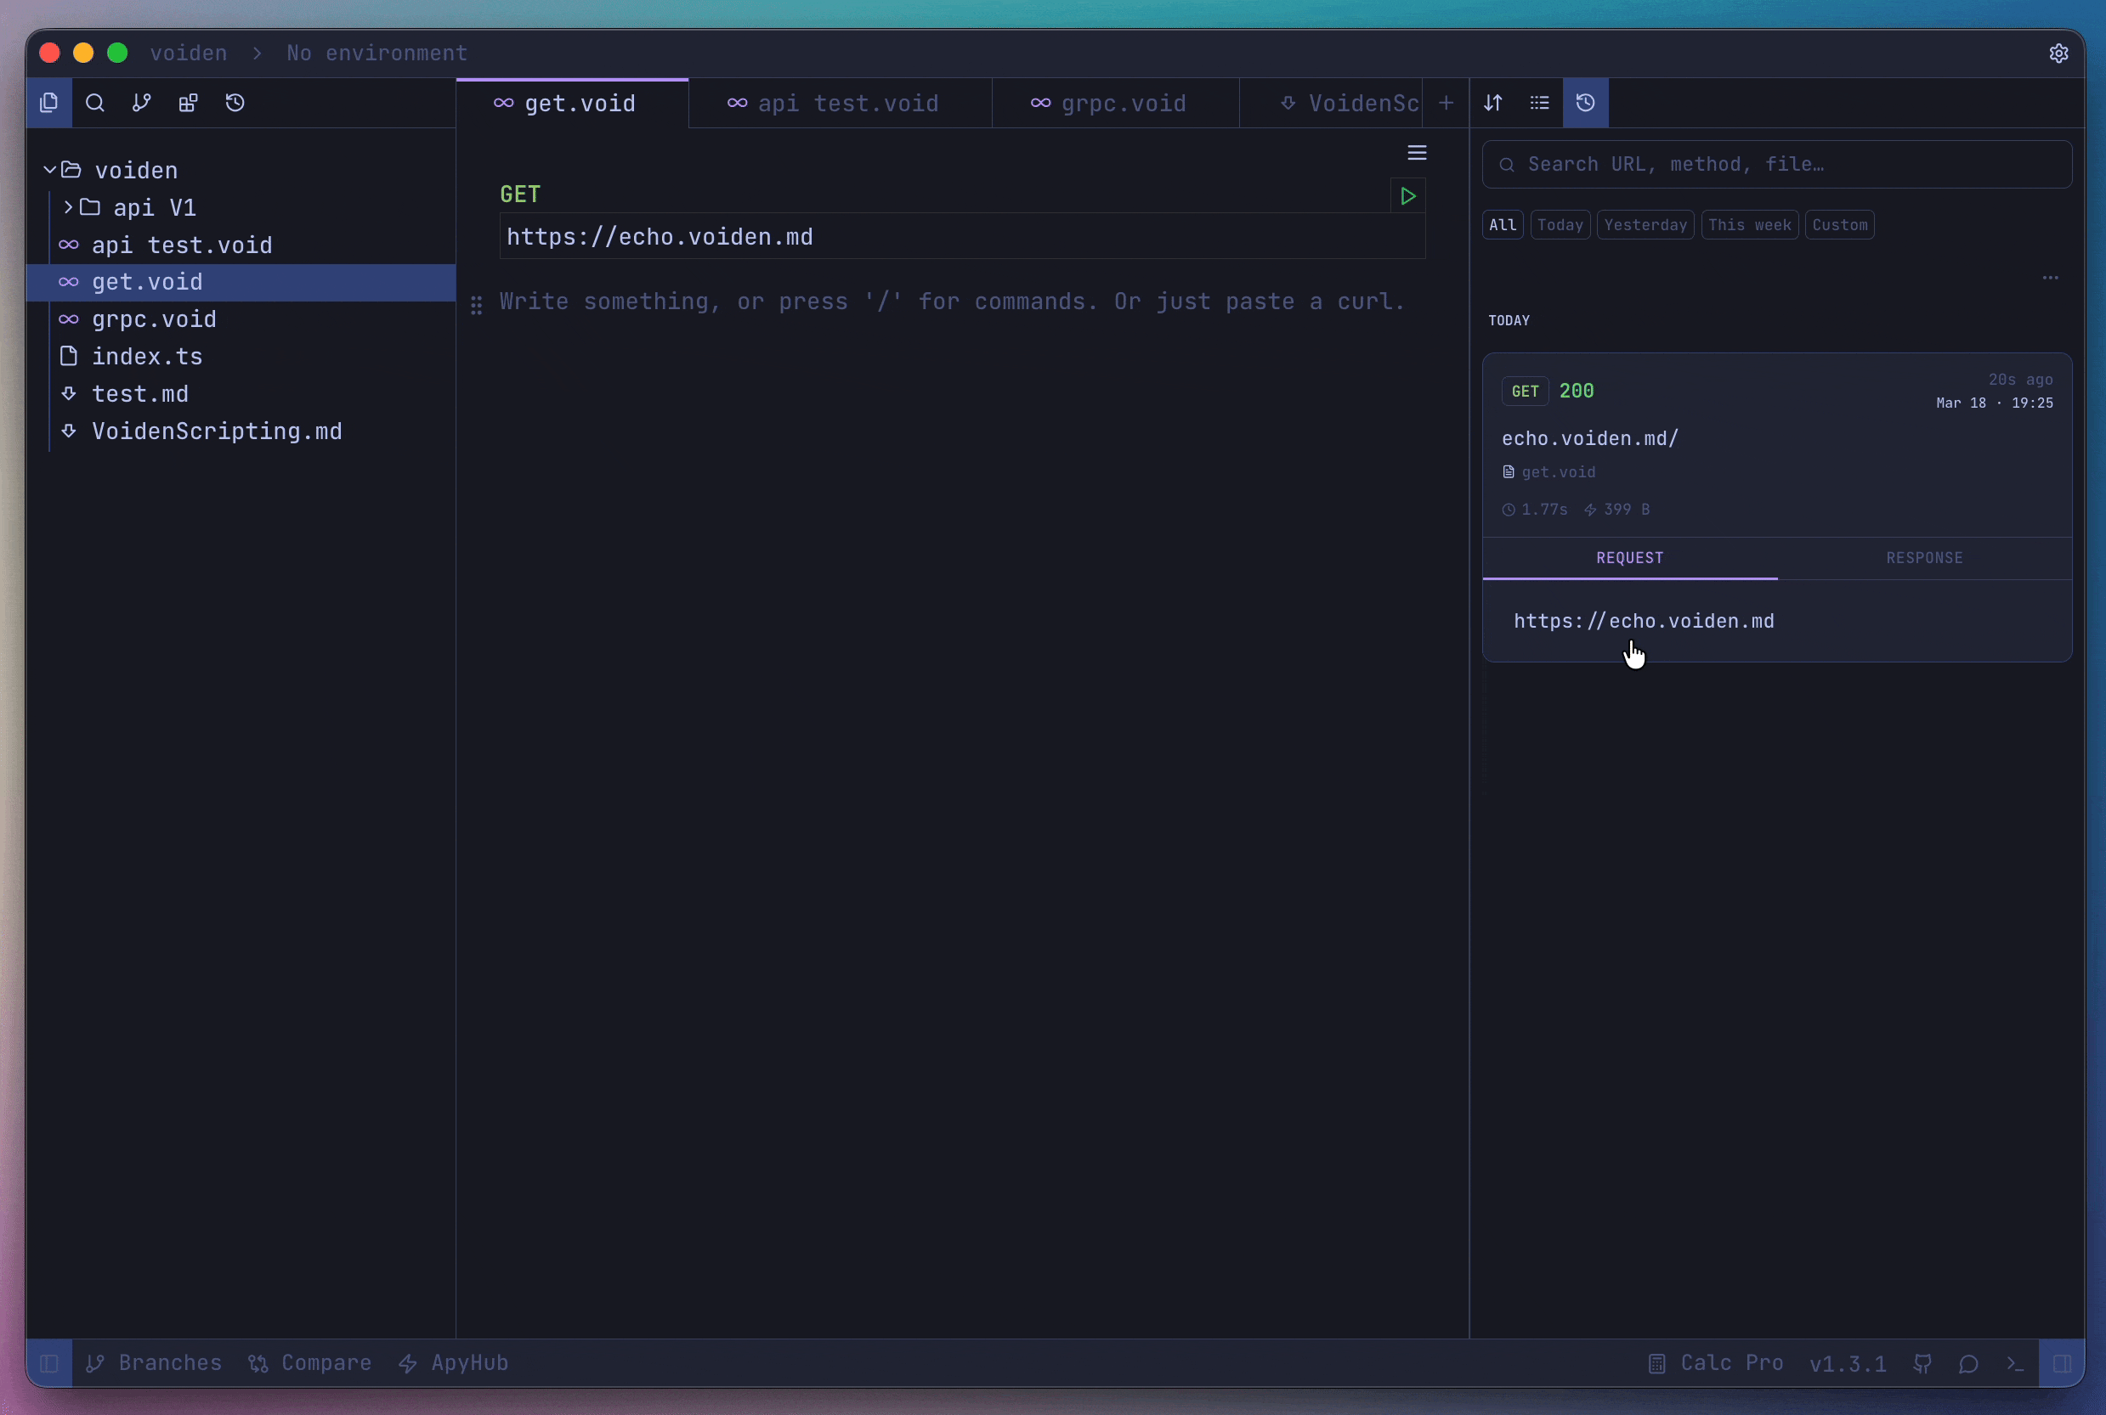Click the GitHub icon in status bar
2106x1415 pixels.
tap(1922, 1362)
